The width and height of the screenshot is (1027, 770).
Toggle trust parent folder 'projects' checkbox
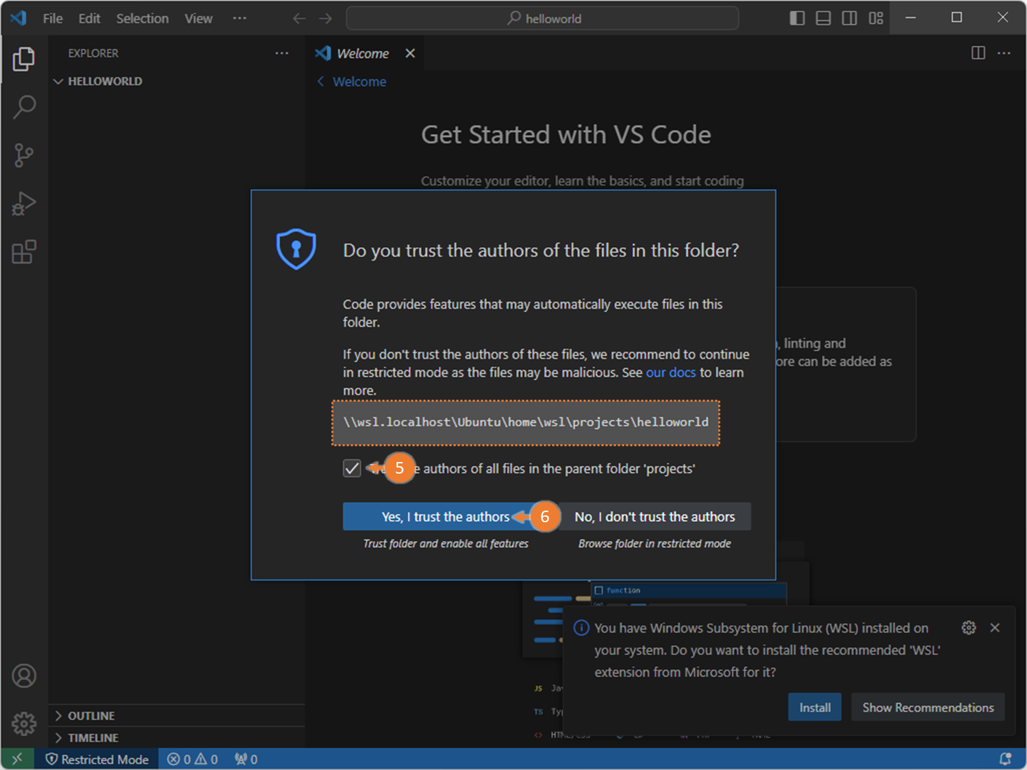352,468
